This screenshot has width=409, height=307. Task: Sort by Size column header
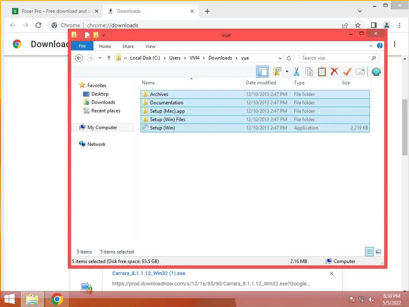(x=355, y=82)
